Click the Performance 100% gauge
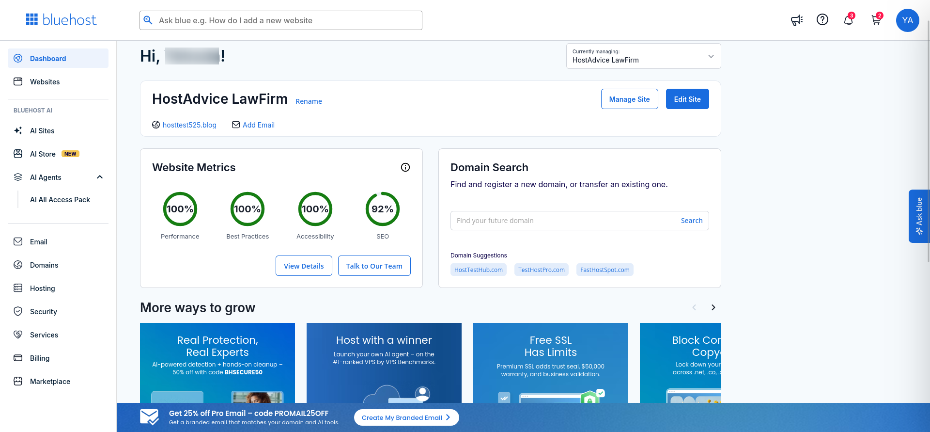 coord(180,209)
